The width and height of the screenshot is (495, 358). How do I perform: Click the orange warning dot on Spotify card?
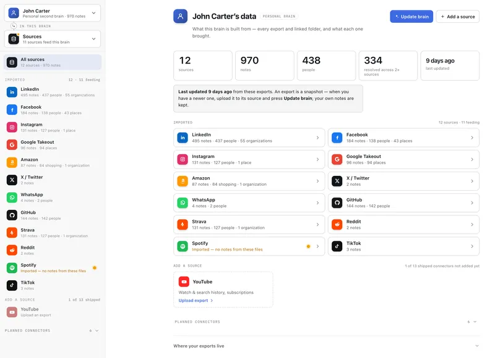pyautogui.click(x=308, y=246)
